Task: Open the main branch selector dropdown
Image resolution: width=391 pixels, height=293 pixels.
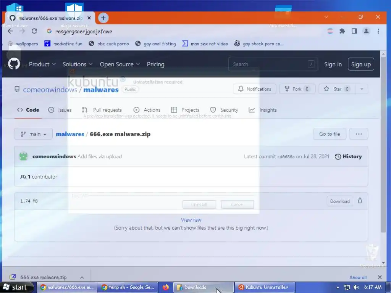Action: pos(34,134)
